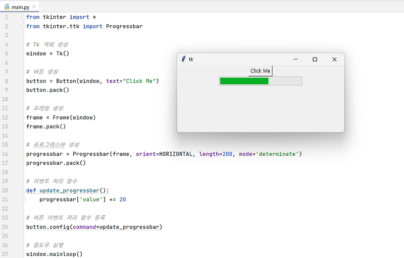Click "update_progressbar" function name on line 20
Viewport: 404px width, 258px height.
tap(69, 190)
